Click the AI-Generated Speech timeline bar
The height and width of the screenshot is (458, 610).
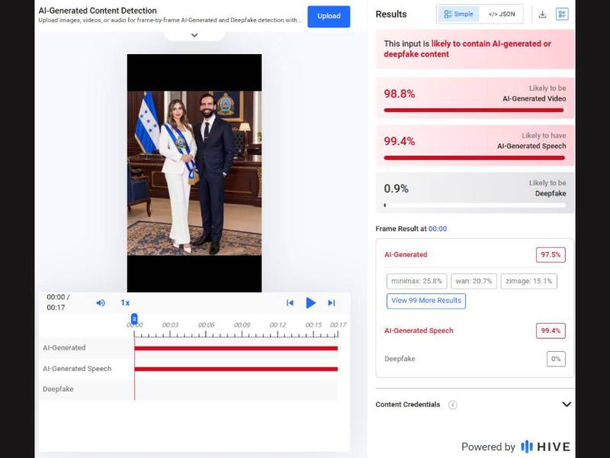[x=236, y=369]
